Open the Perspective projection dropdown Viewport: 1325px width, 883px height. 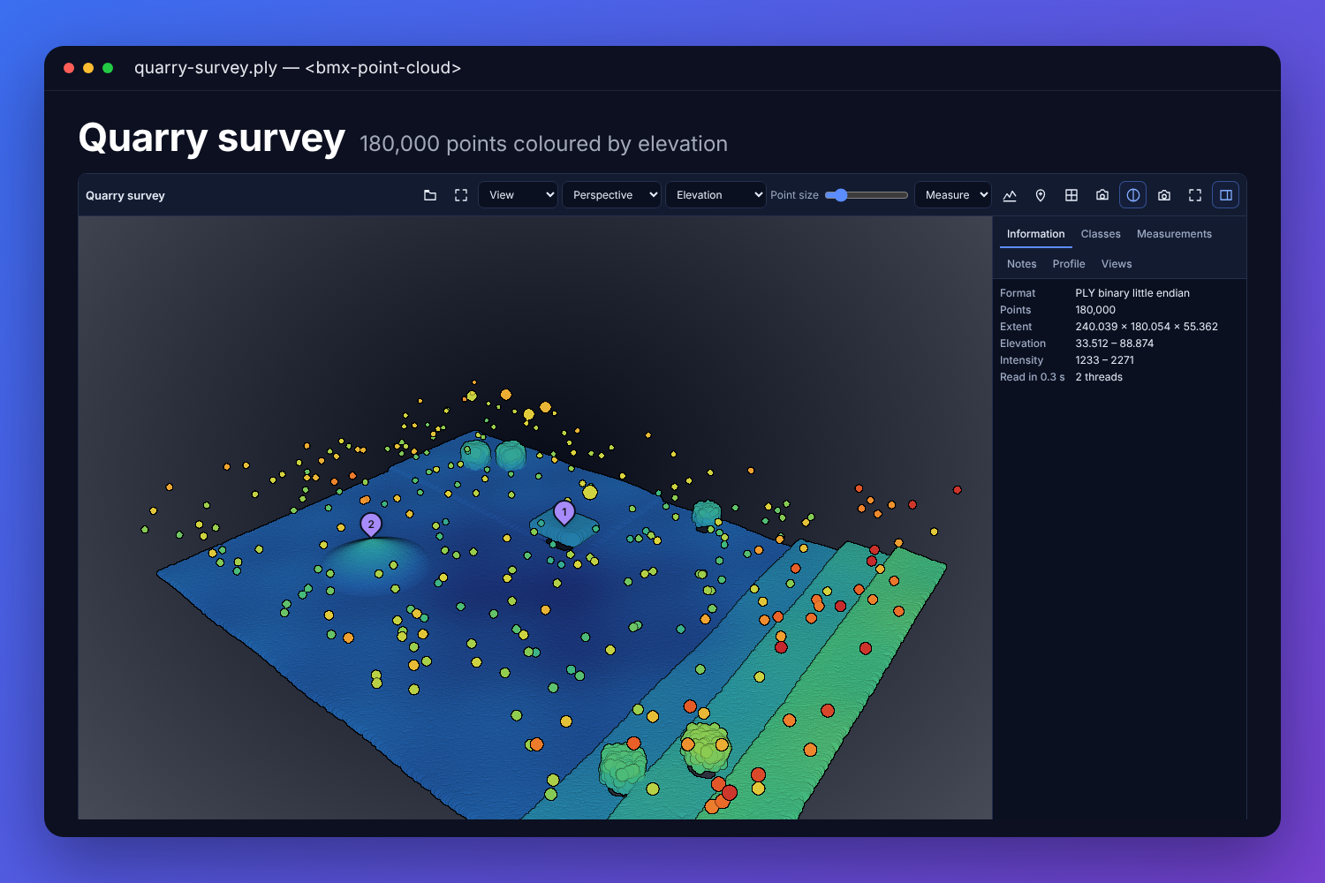pos(611,195)
